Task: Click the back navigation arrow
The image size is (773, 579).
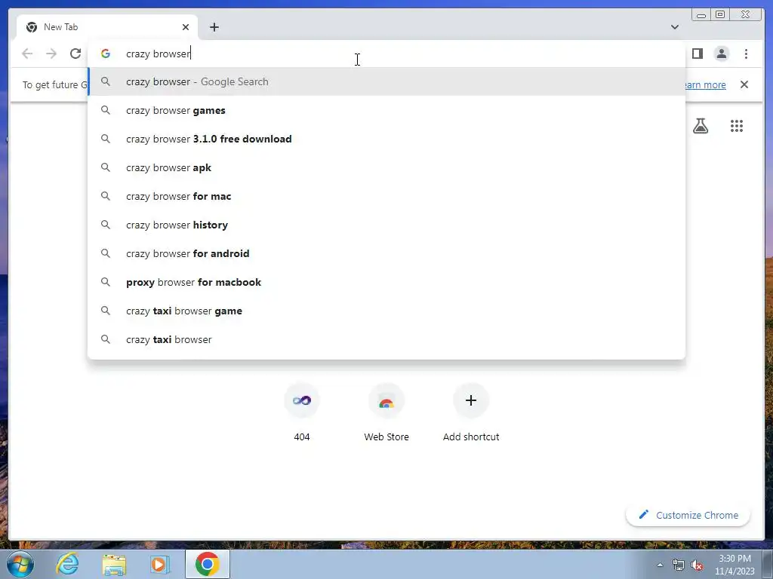Action: 27,54
